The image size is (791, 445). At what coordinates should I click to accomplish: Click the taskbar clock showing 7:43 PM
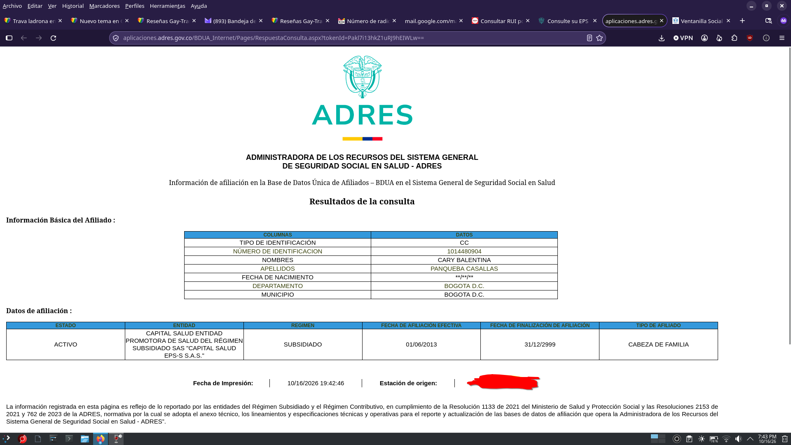[x=767, y=439]
